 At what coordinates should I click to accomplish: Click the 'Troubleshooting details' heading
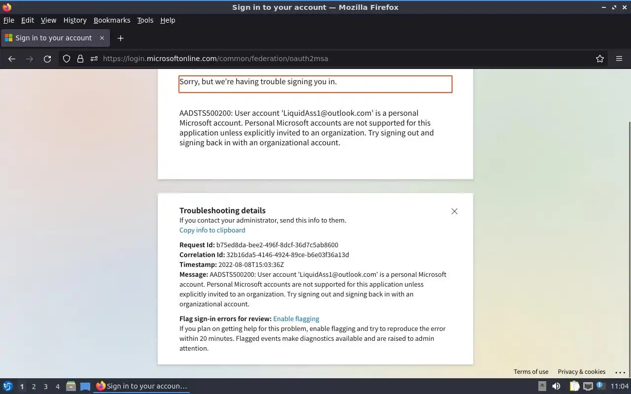click(222, 210)
